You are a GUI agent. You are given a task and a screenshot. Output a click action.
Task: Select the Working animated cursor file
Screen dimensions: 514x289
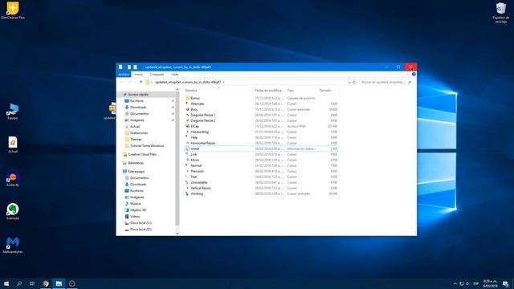point(197,193)
